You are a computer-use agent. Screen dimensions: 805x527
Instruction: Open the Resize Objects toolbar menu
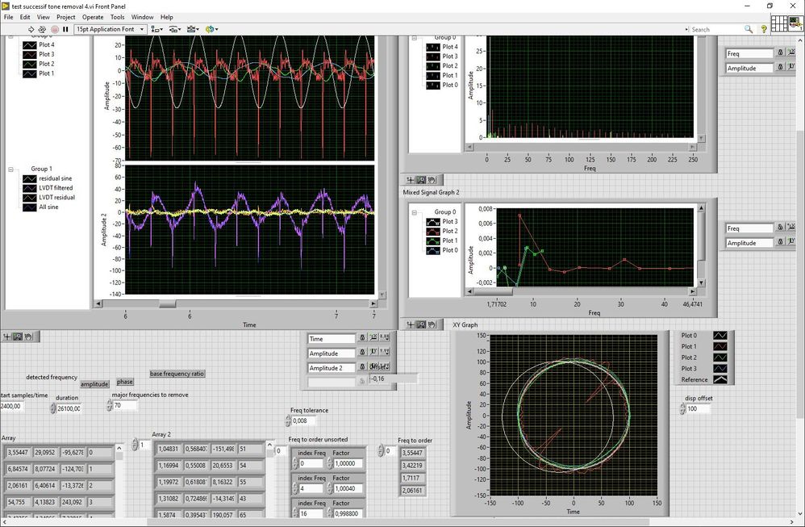coord(193,29)
